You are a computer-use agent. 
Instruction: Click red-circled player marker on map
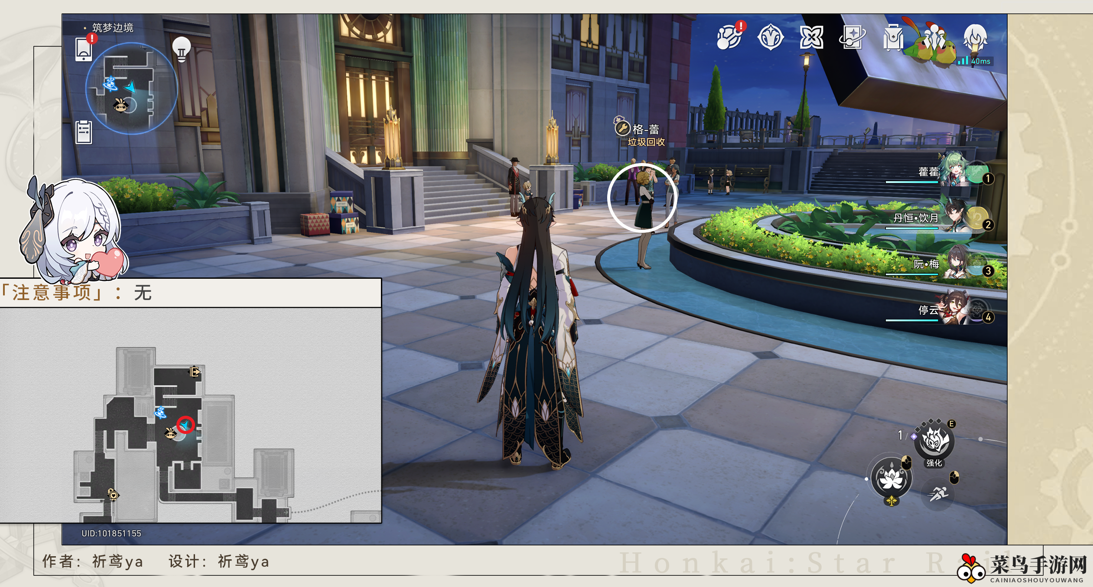click(185, 425)
